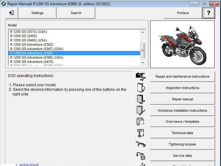This screenshot has width=221, height=166.
Task: Open Repair and maintenance instructions
Action: coord(182,76)
